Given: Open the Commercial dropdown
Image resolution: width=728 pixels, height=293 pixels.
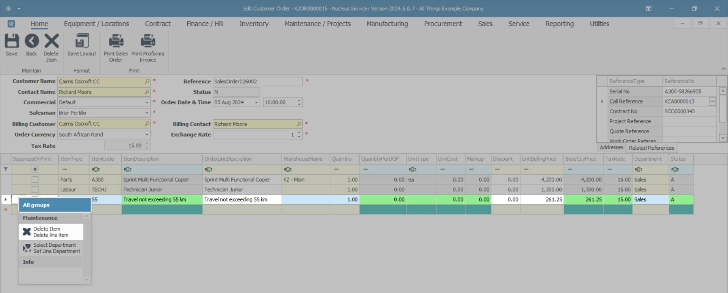Looking at the screenshot, I should tap(147, 103).
